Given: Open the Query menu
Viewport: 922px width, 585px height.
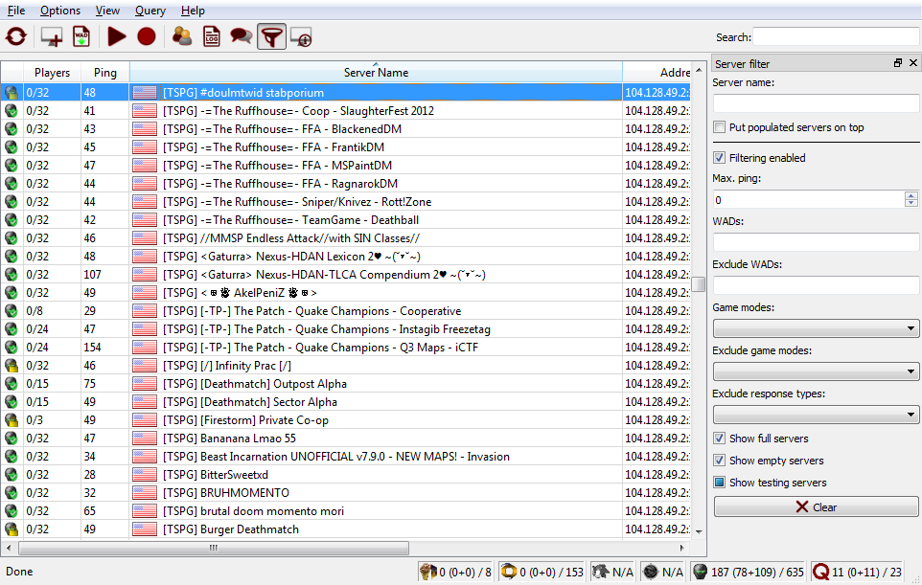Looking at the screenshot, I should click(x=150, y=11).
